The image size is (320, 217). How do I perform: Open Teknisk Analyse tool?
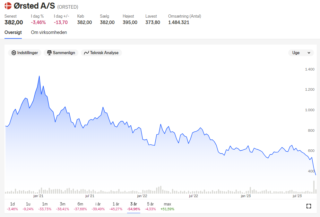101,53
